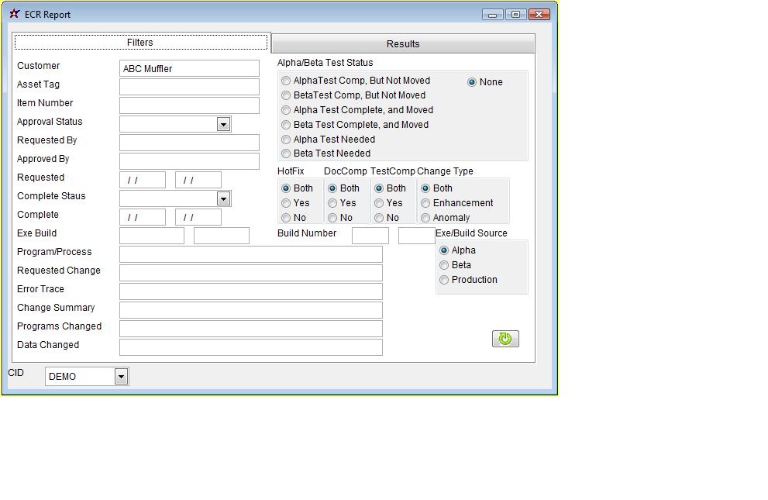Select Production as Exe/Build Source
The width and height of the screenshot is (768, 500).
click(444, 280)
